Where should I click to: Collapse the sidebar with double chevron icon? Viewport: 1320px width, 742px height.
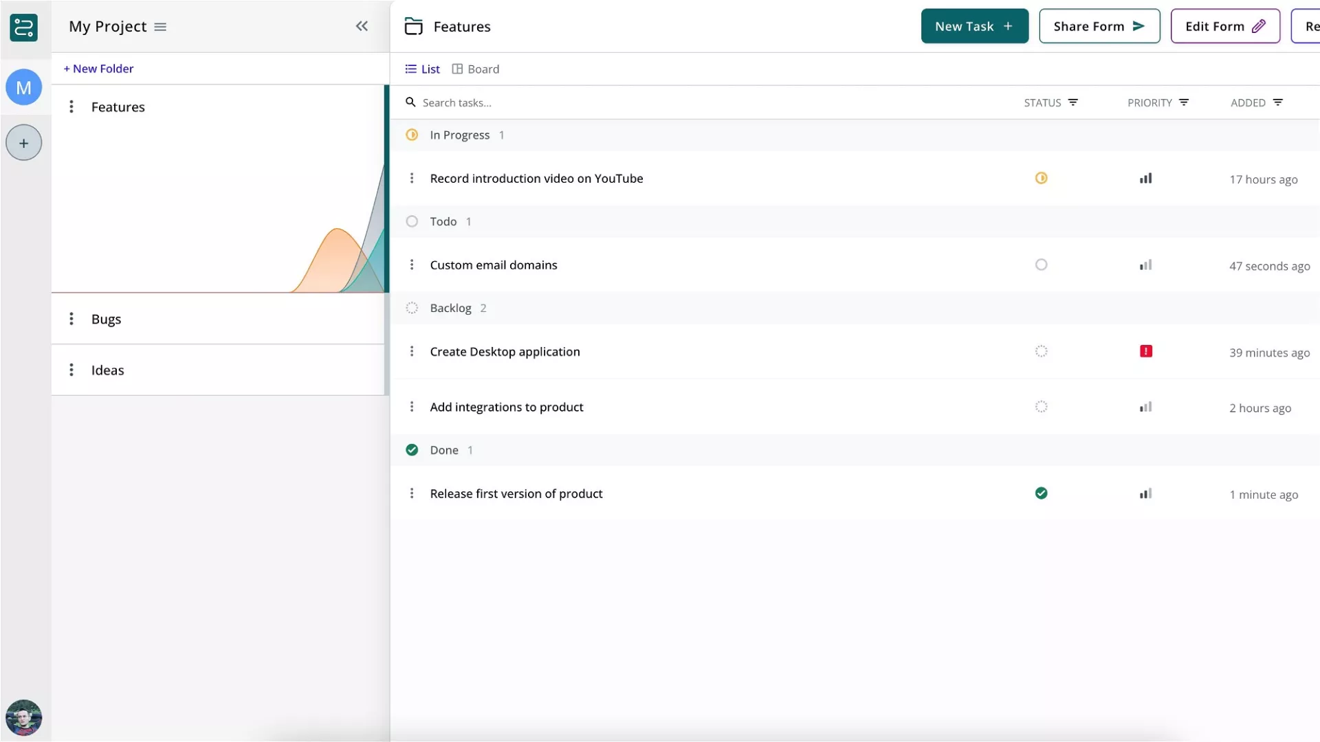pos(362,26)
